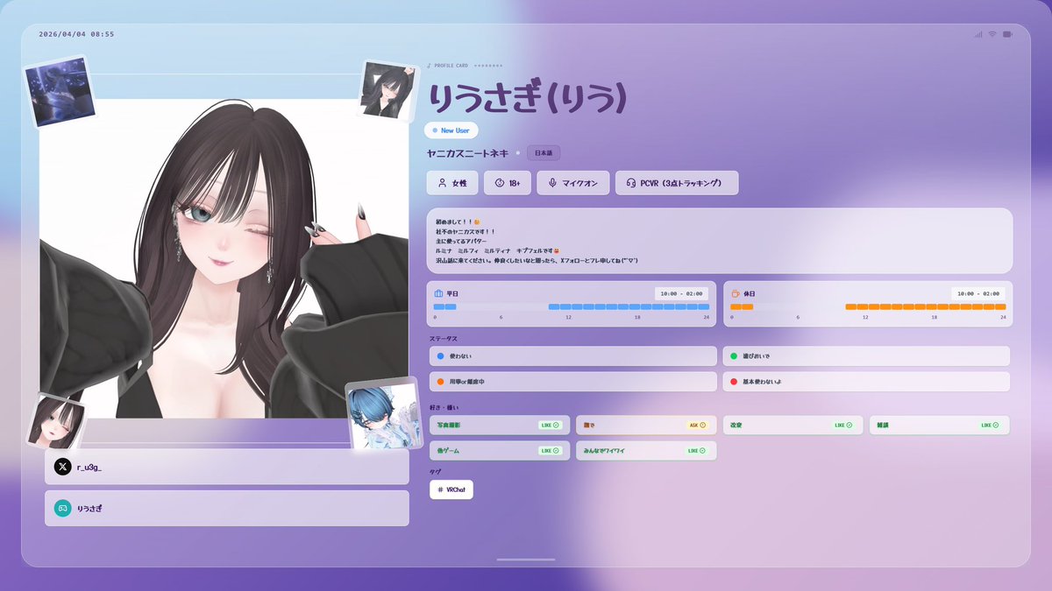The width and height of the screenshot is (1052, 591).
Task: Click the 主に使ってるアバター bio line
Action: pos(460,242)
